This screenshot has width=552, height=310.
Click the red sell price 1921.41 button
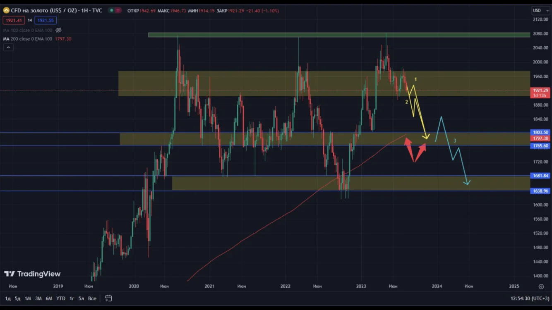pos(14,20)
